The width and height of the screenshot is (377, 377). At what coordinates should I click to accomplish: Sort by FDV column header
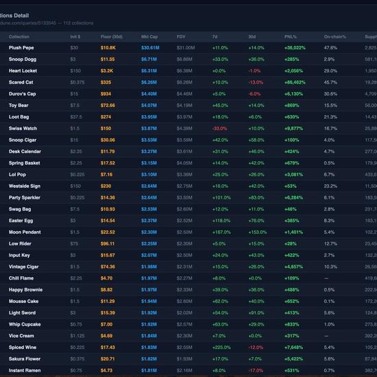coord(181,37)
